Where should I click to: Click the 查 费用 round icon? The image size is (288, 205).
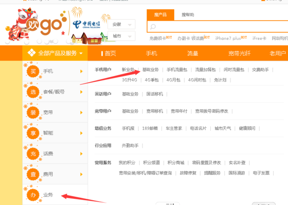pyautogui.click(x=33, y=174)
